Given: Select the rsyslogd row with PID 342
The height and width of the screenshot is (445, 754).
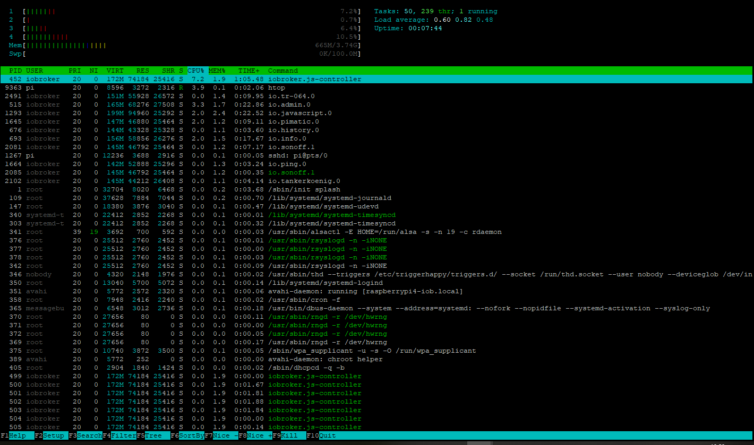Looking at the screenshot, I should pyautogui.click(x=376, y=266).
